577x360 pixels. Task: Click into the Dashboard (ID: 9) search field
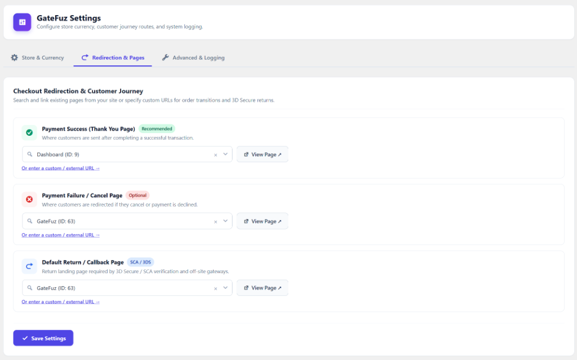click(x=127, y=154)
